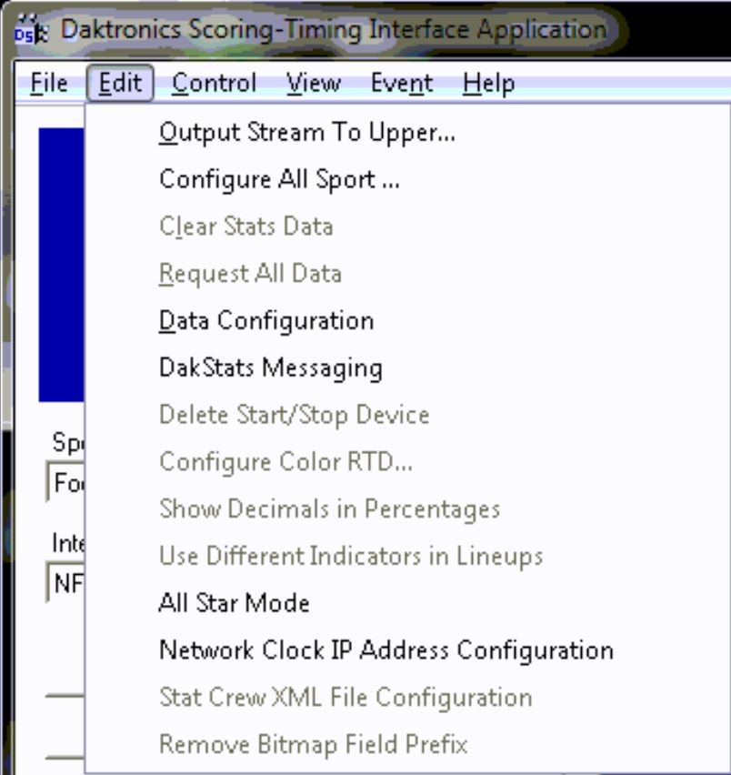Choose Configure All Sport menu entry
This screenshot has width=731, height=775.
click(279, 180)
